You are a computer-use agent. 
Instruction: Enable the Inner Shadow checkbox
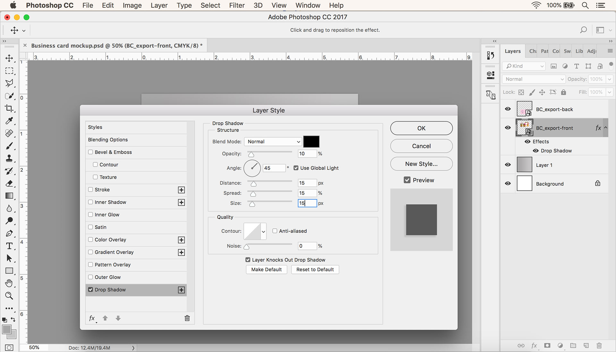coord(90,202)
